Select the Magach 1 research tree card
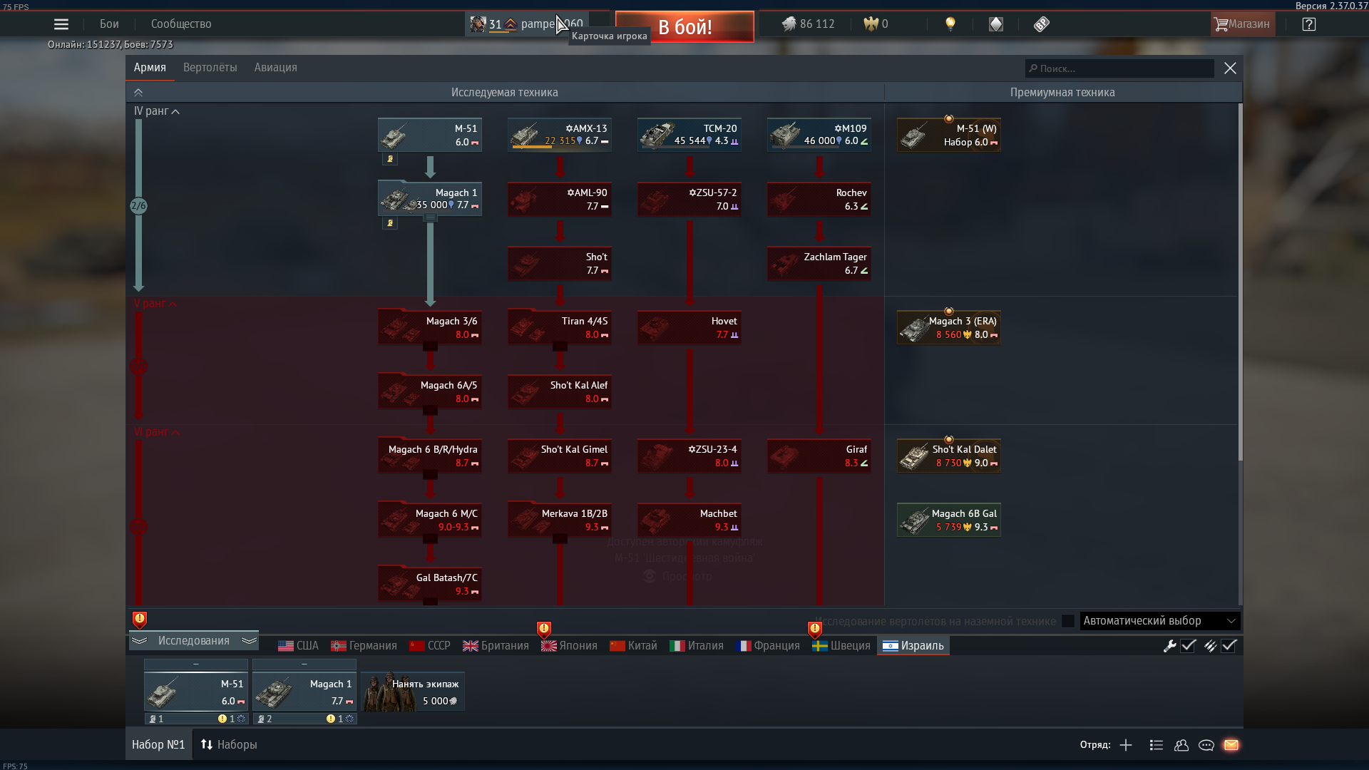Screen dimensions: 1369x770 point(430,199)
